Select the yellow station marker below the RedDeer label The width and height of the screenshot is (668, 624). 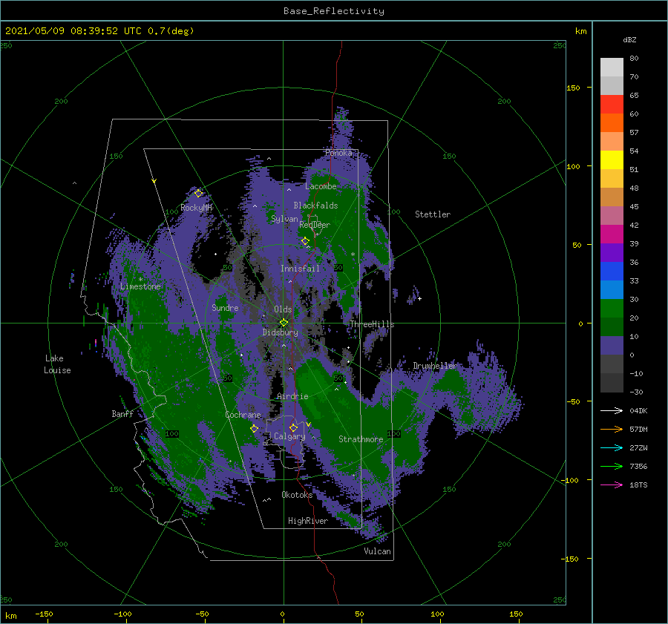[x=305, y=241]
